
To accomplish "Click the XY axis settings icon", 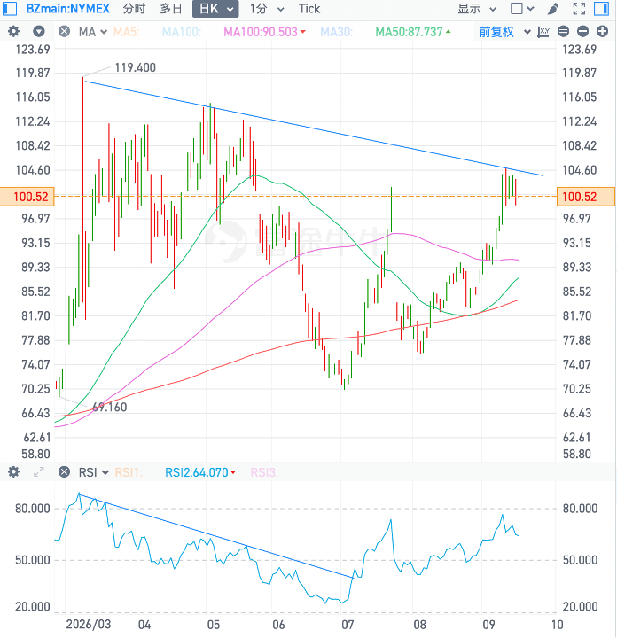I will (543, 32).
